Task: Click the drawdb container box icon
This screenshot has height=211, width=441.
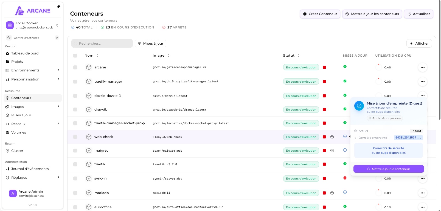Action: pyautogui.click(x=89, y=109)
